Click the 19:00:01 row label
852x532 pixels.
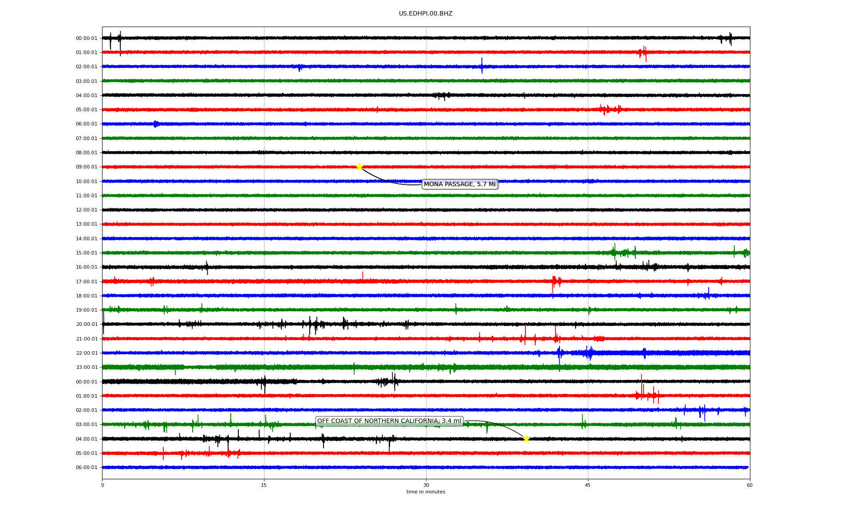[x=87, y=310]
